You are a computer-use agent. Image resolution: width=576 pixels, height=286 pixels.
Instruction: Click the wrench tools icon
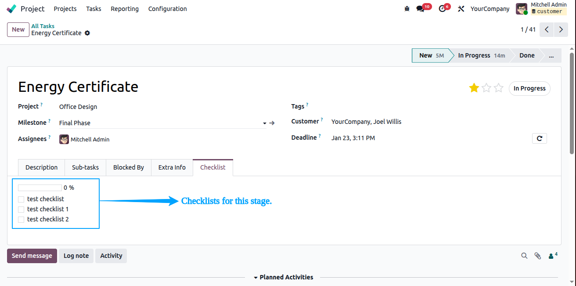click(x=461, y=9)
